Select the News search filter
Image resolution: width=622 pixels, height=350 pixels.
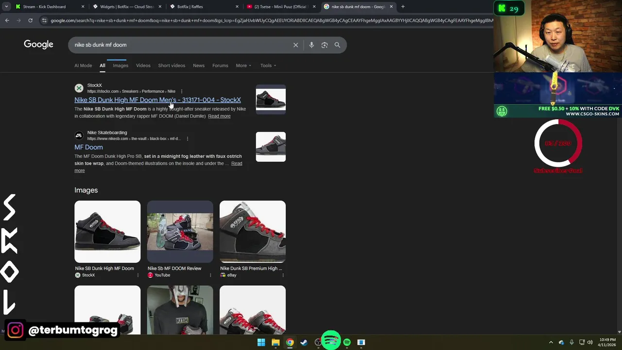coord(198,66)
